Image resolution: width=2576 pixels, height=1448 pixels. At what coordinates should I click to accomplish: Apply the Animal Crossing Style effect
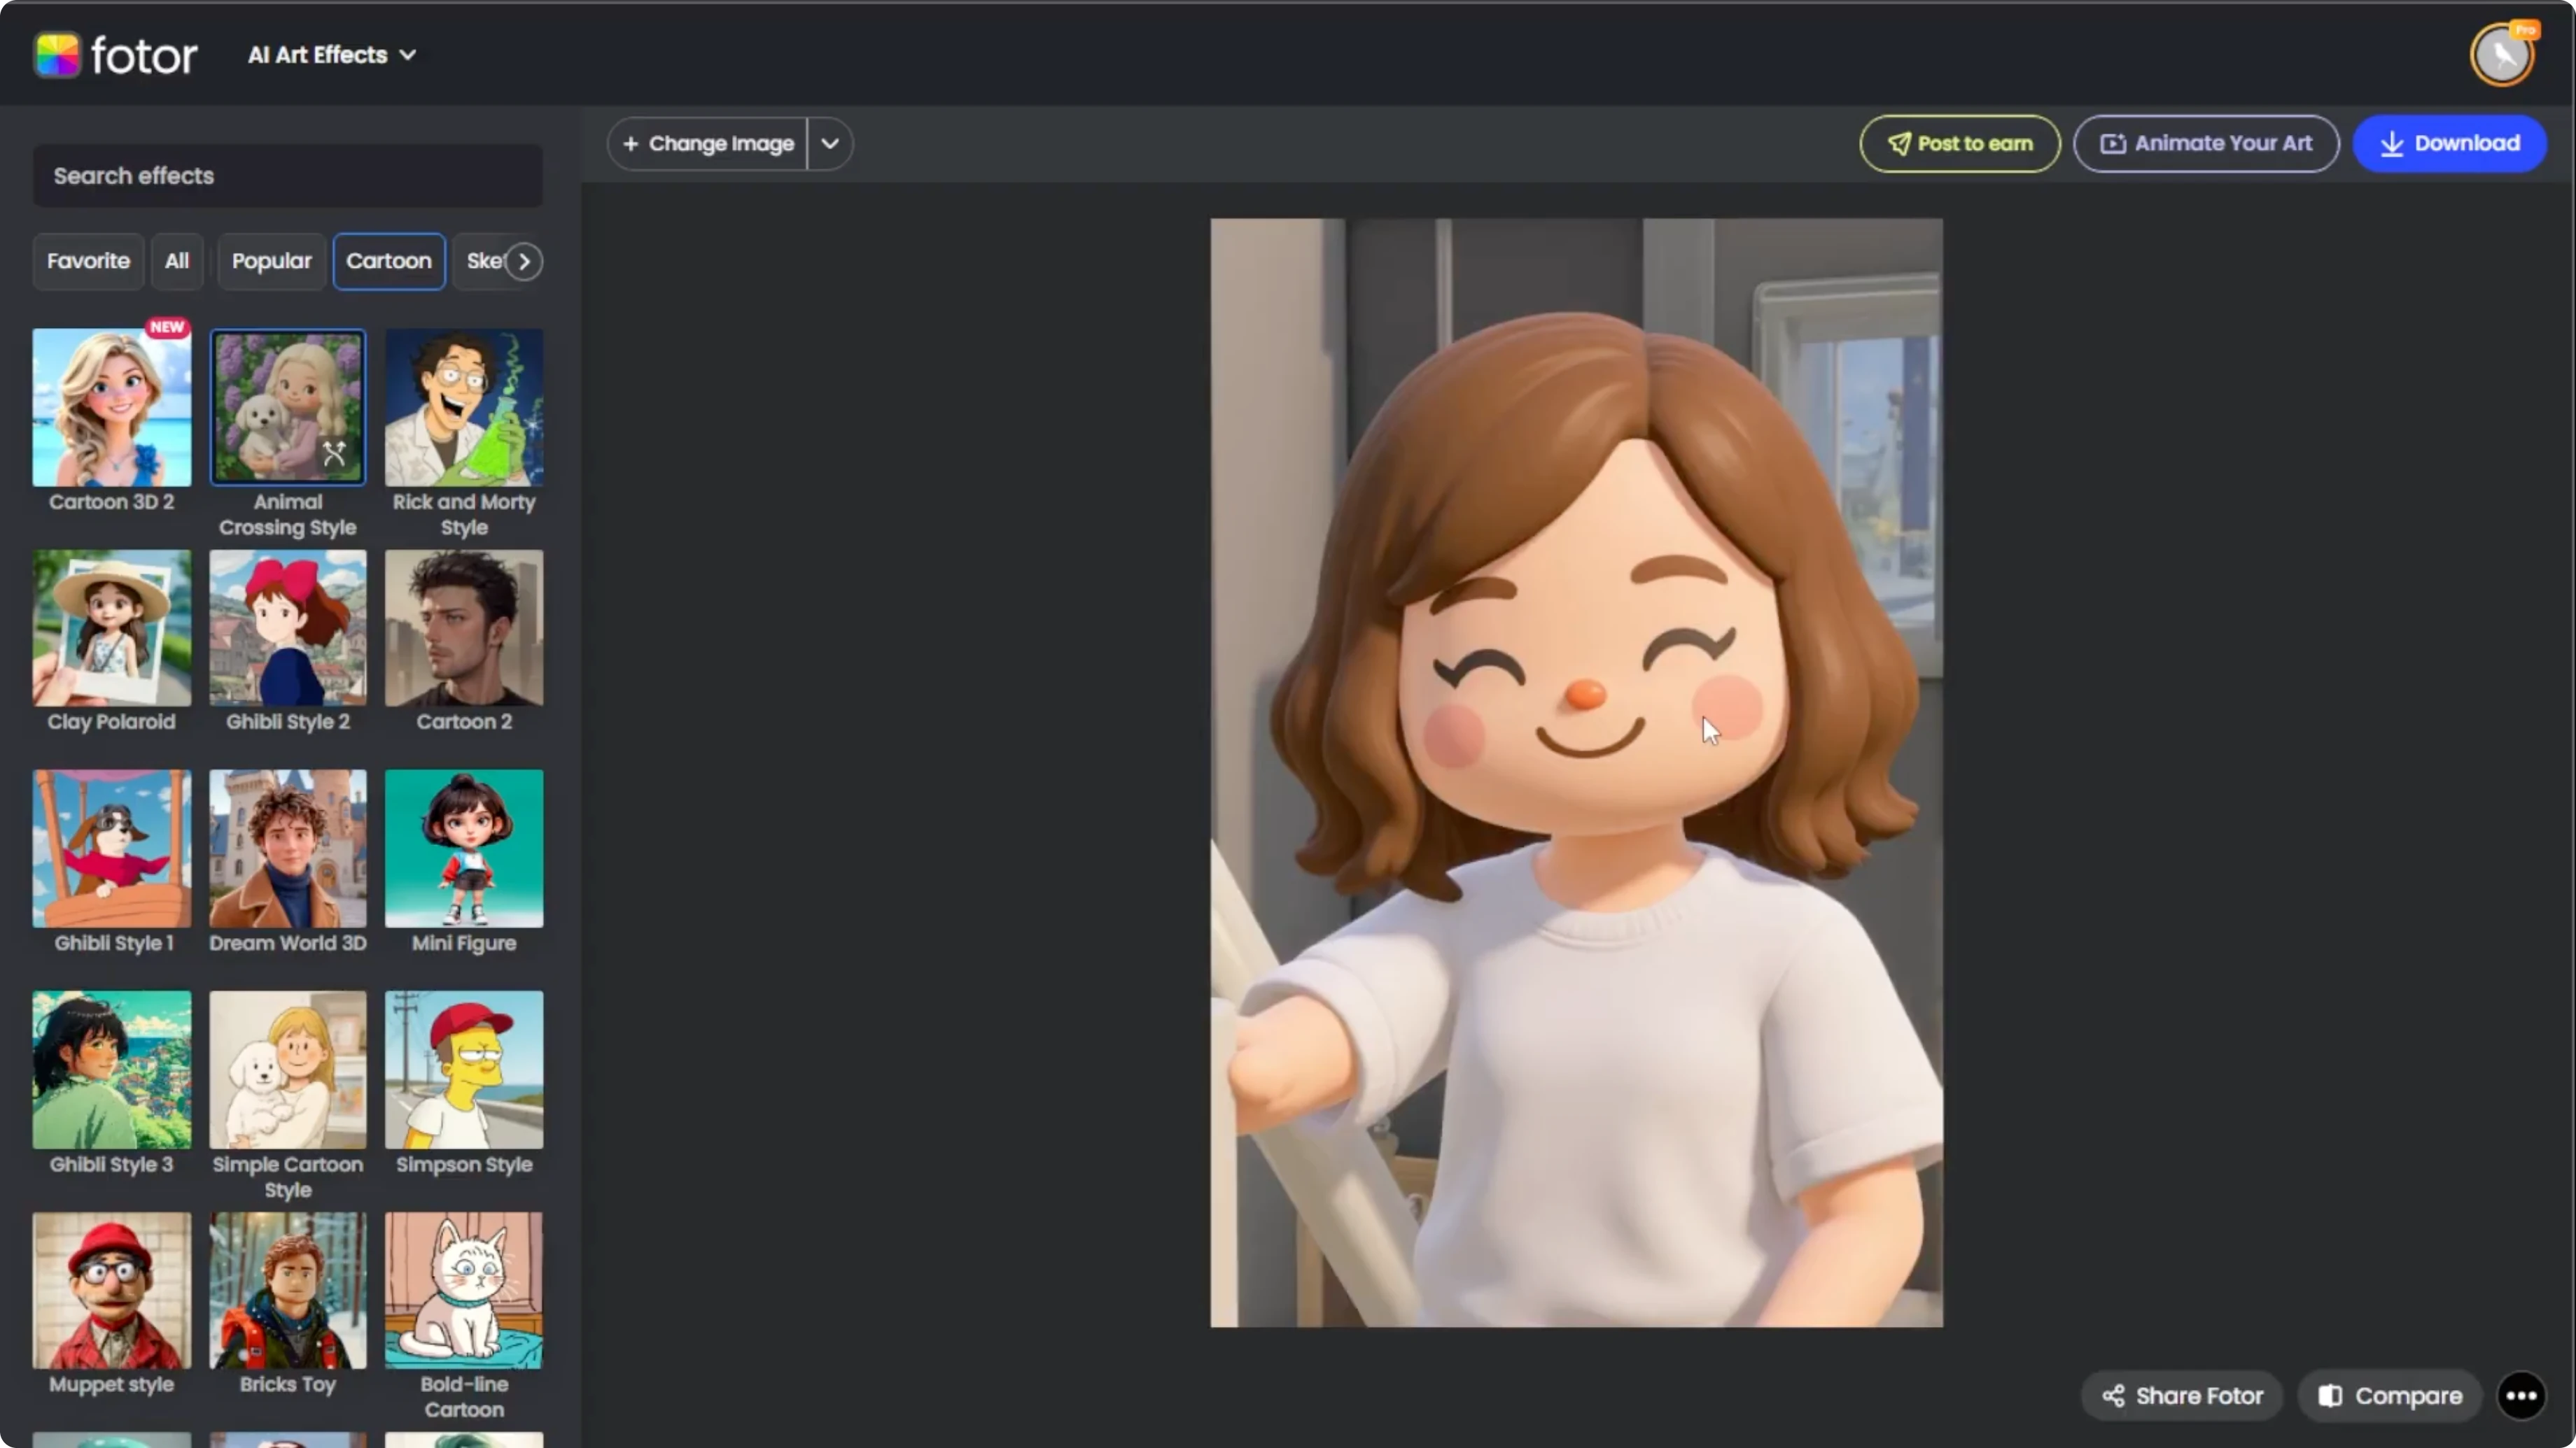[288, 408]
